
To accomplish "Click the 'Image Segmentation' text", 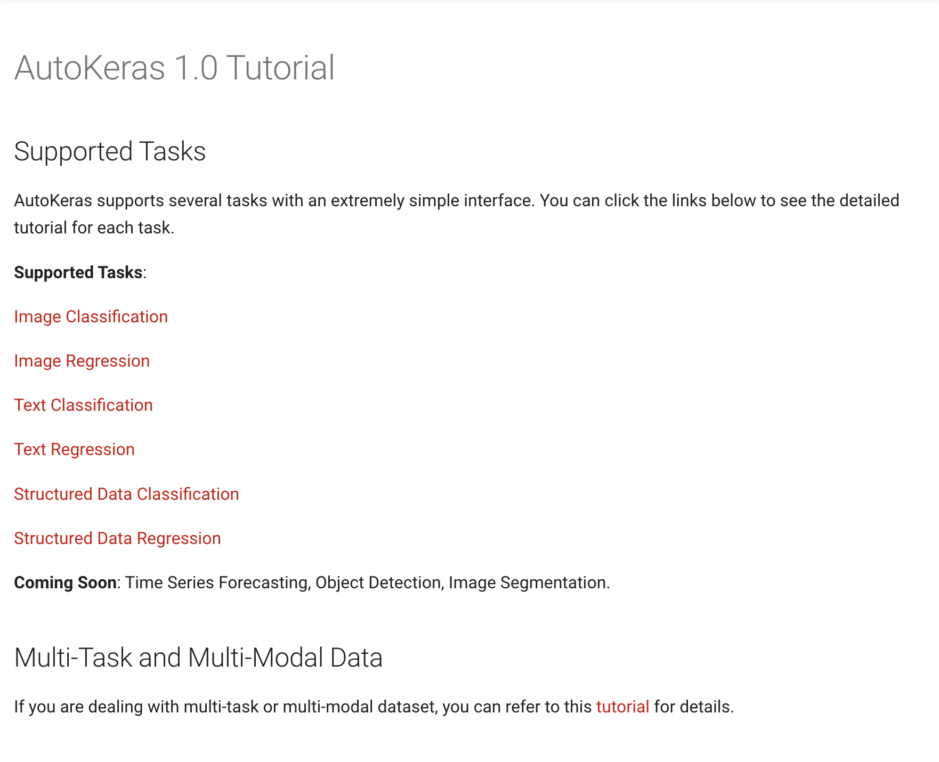I will coord(527,583).
